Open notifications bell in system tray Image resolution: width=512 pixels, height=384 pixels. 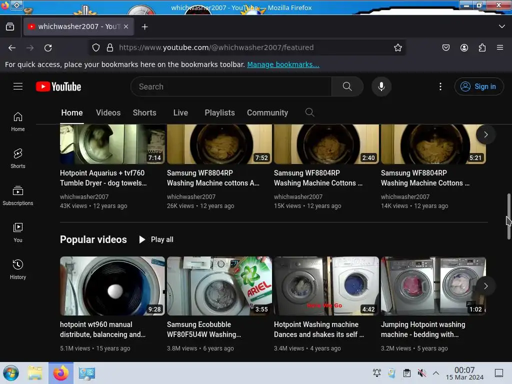[x=377, y=373]
